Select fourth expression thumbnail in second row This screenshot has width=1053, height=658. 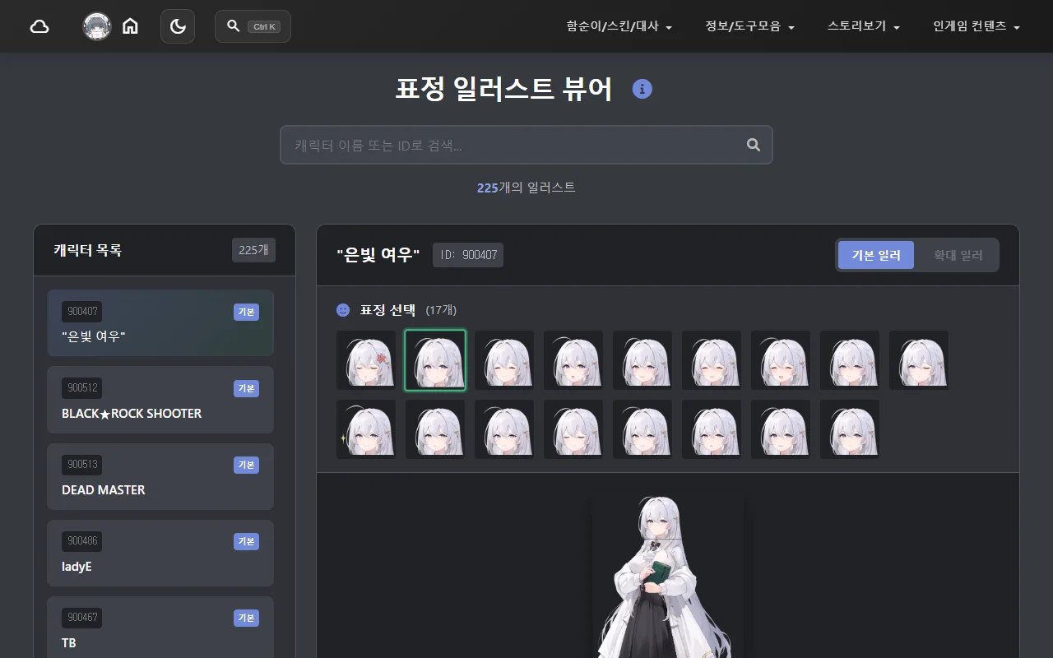(573, 429)
